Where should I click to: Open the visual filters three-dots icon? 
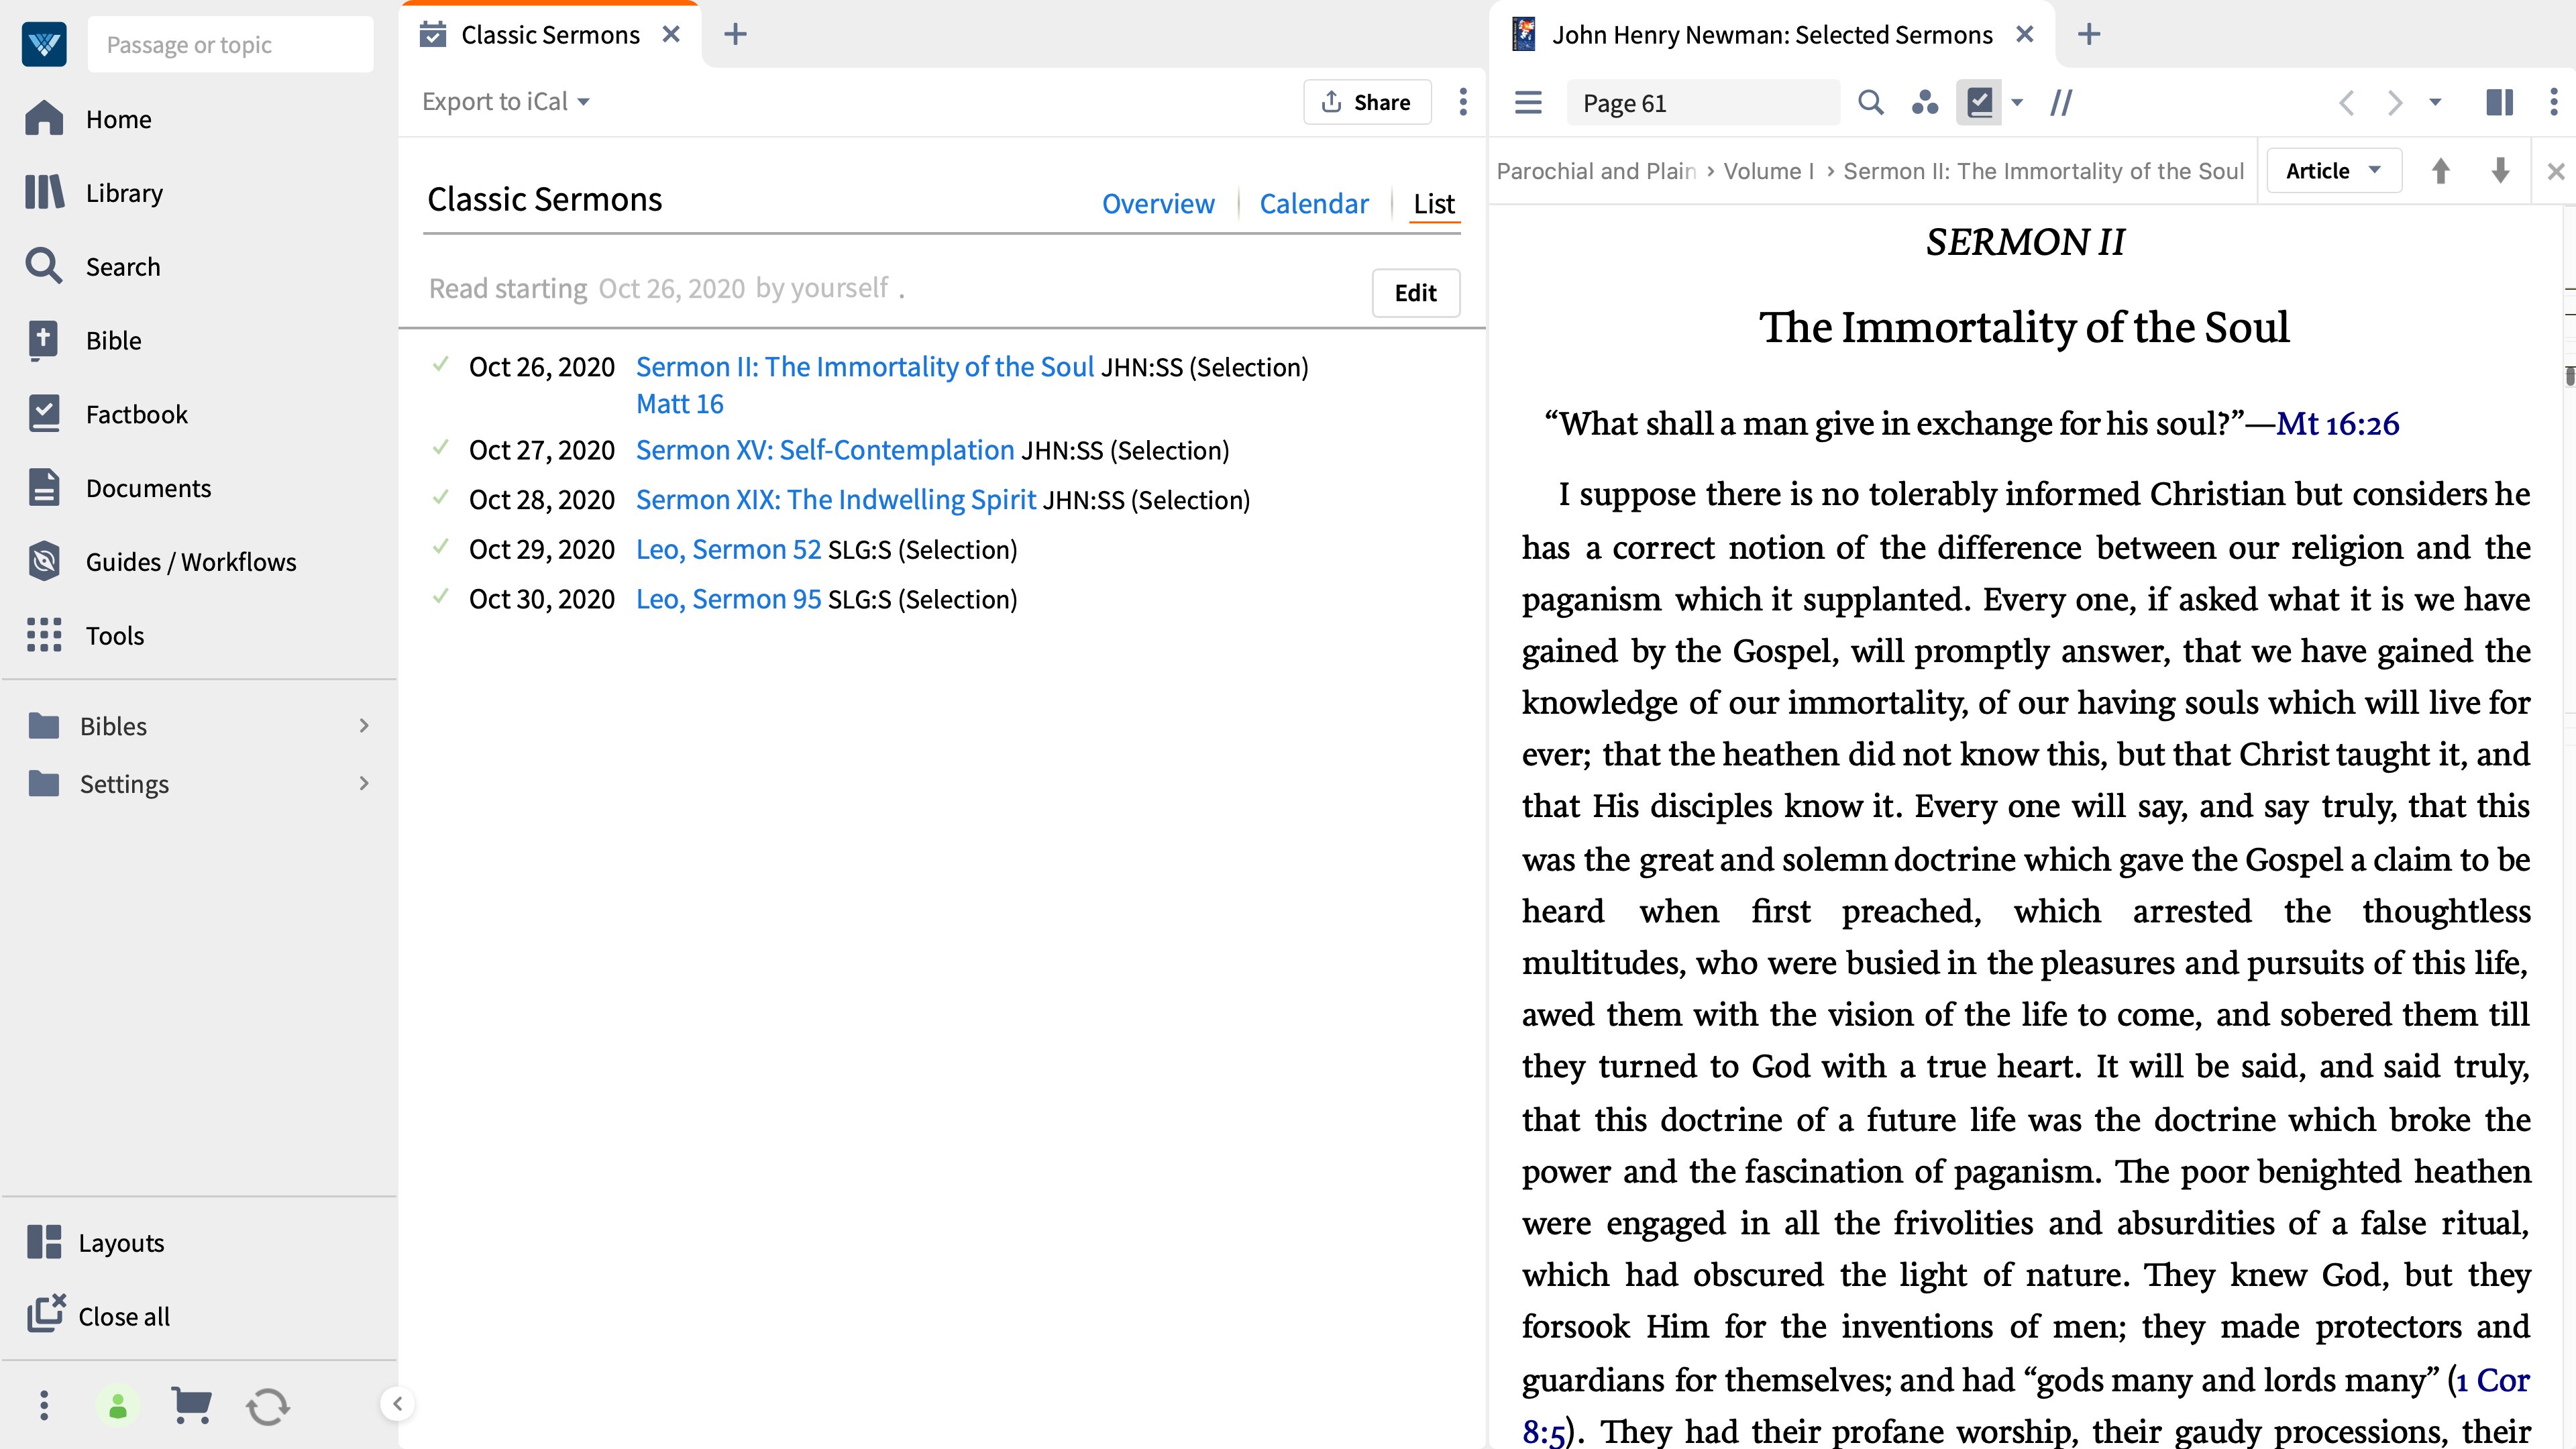[1924, 102]
